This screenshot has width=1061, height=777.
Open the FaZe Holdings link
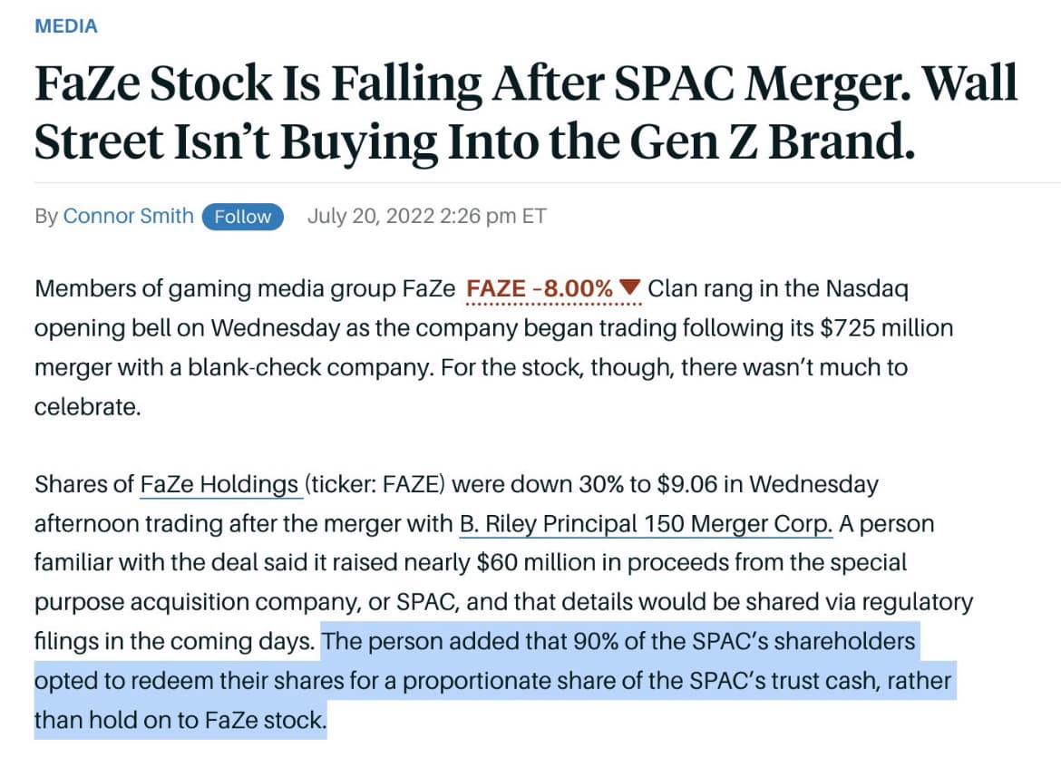click(219, 484)
